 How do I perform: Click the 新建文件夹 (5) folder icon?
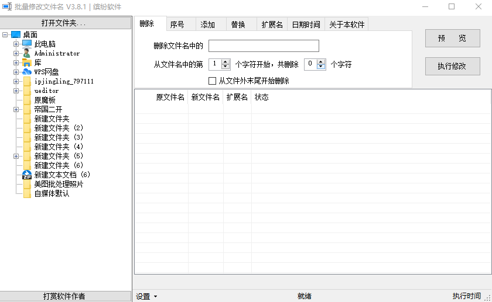[x=28, y=156]
